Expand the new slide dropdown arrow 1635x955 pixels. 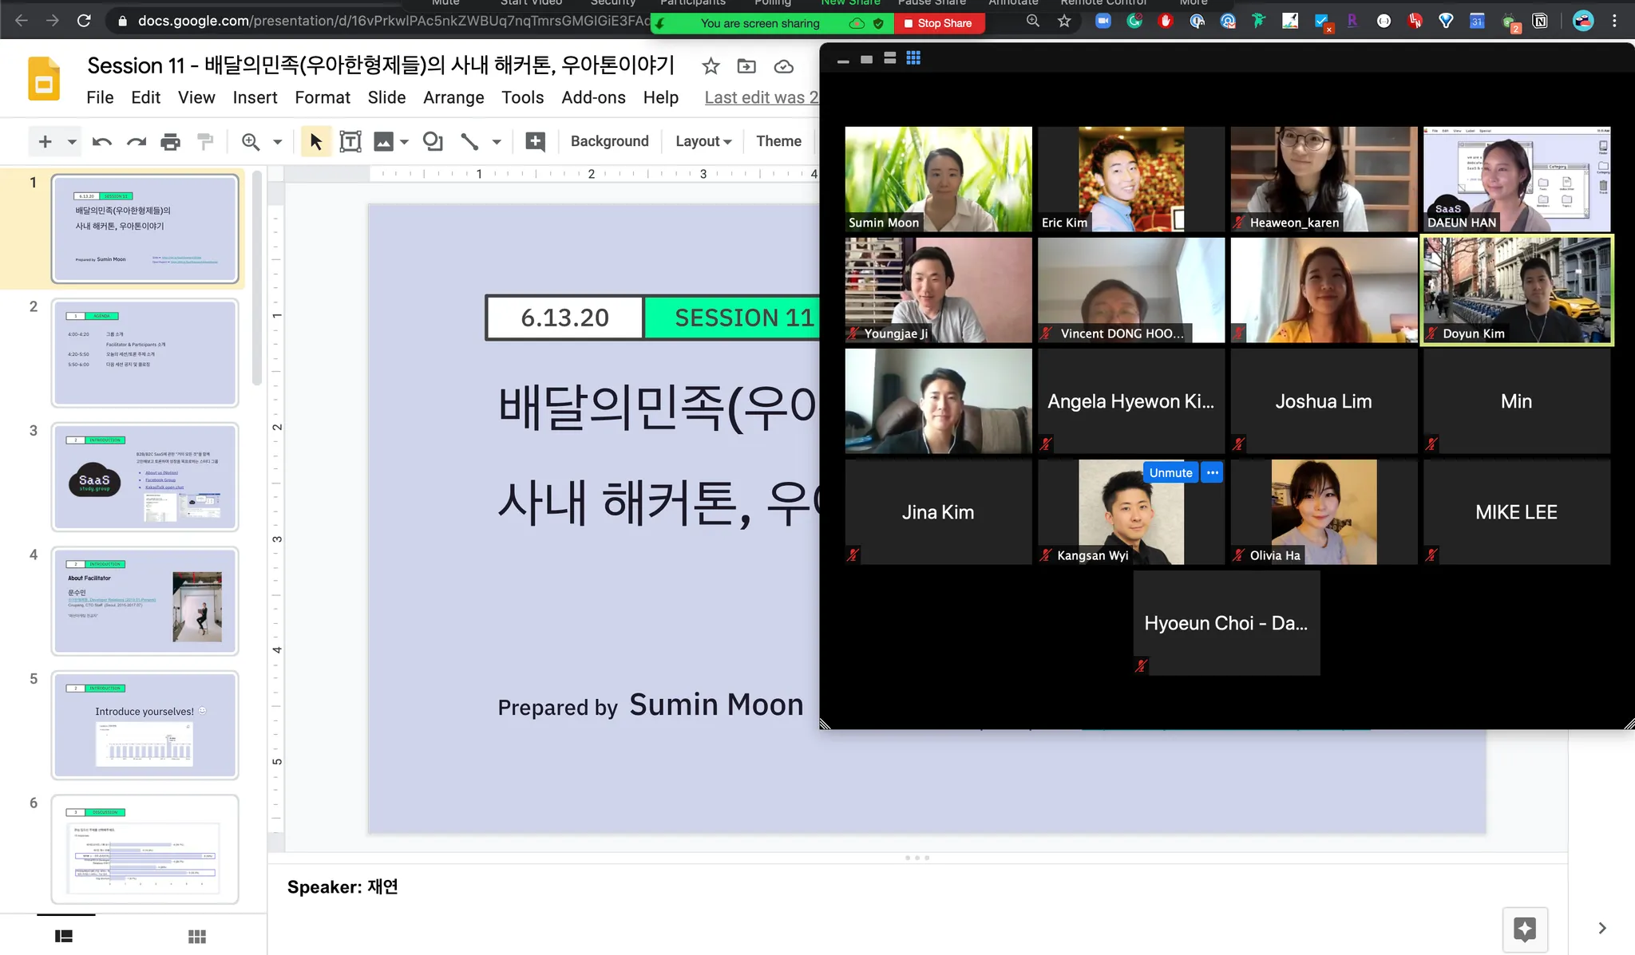click(72, 142)
